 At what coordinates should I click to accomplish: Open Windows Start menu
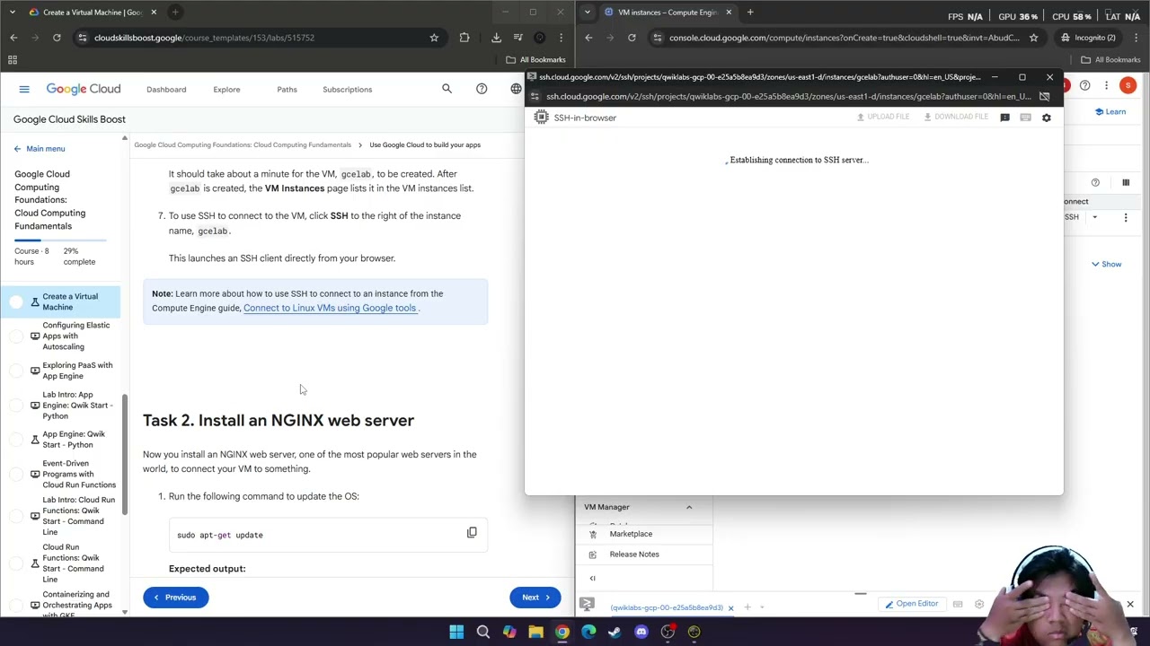pyautogui.click(x=456, y=632)
